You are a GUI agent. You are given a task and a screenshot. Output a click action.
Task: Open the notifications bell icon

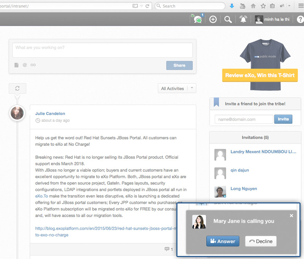pyautogui.click(x=243, y=19)
